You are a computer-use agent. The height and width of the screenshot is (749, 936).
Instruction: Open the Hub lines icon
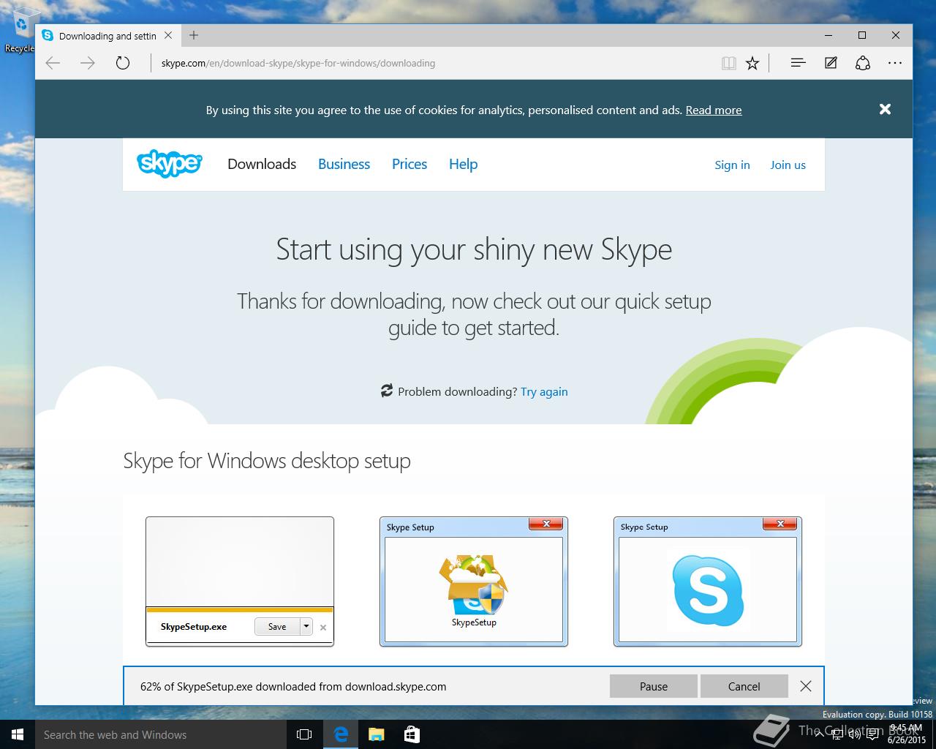799,63
